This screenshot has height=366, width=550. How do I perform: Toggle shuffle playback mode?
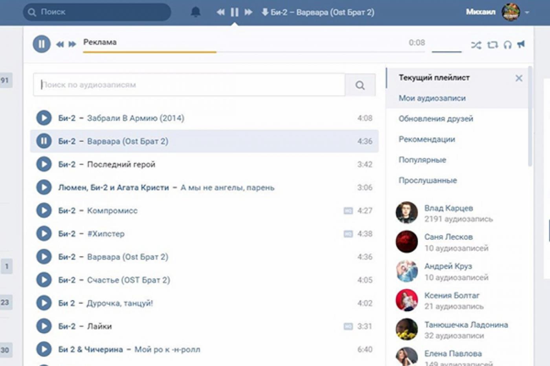(476, 45)
